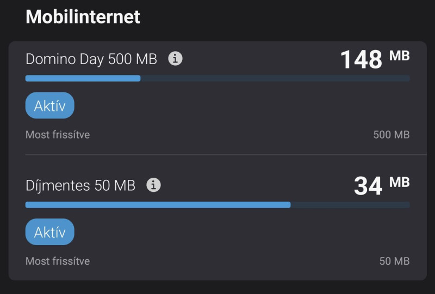Click the divider line between the two packages
Image resolution: width=435 pixels, height=294 pixels.
pos(226,154)
